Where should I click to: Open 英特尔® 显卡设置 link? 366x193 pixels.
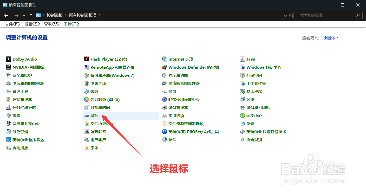(28, 140)
